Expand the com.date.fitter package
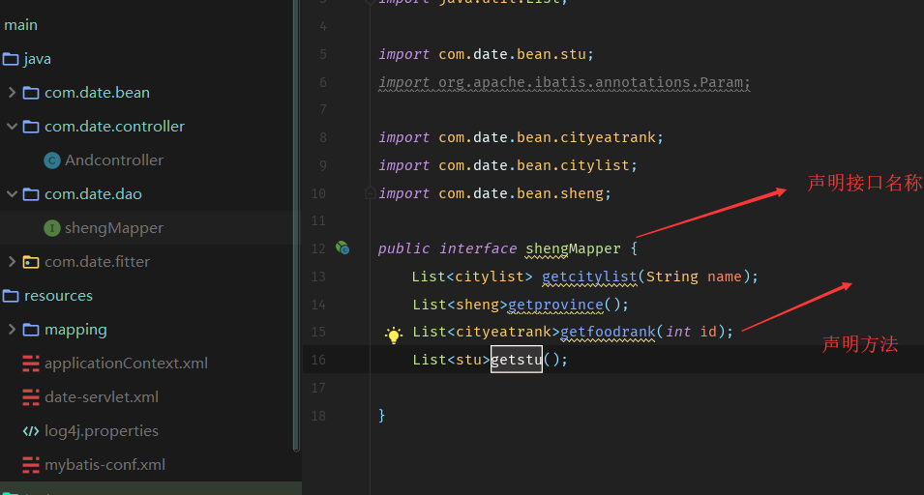924x495 pixels. tap(12, 261)
